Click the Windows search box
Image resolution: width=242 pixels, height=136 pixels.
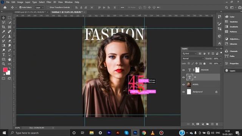coord(39,133)
